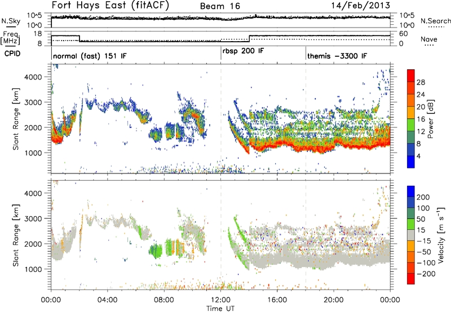The height and width of the screenshot is (312, 451).
Task: Pick the orange 20–24 dB segment on Power colorbar
Action: tap(411, 100)
